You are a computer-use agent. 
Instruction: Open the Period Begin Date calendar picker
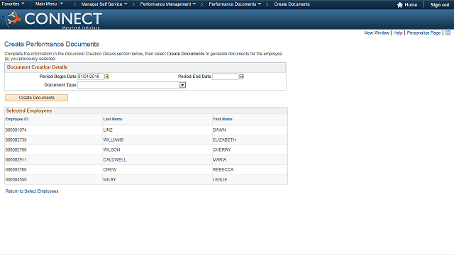coord(107,76)
